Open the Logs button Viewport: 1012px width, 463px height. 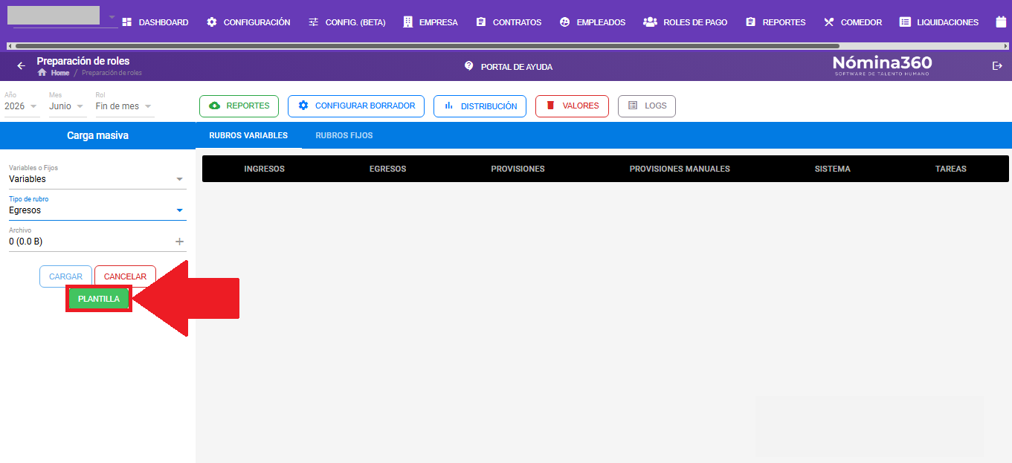647,106
